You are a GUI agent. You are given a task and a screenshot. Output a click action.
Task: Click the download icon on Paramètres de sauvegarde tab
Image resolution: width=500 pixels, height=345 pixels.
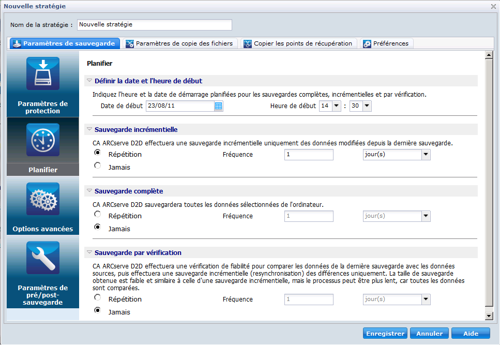pyautogui.click(x=17, y=43)
